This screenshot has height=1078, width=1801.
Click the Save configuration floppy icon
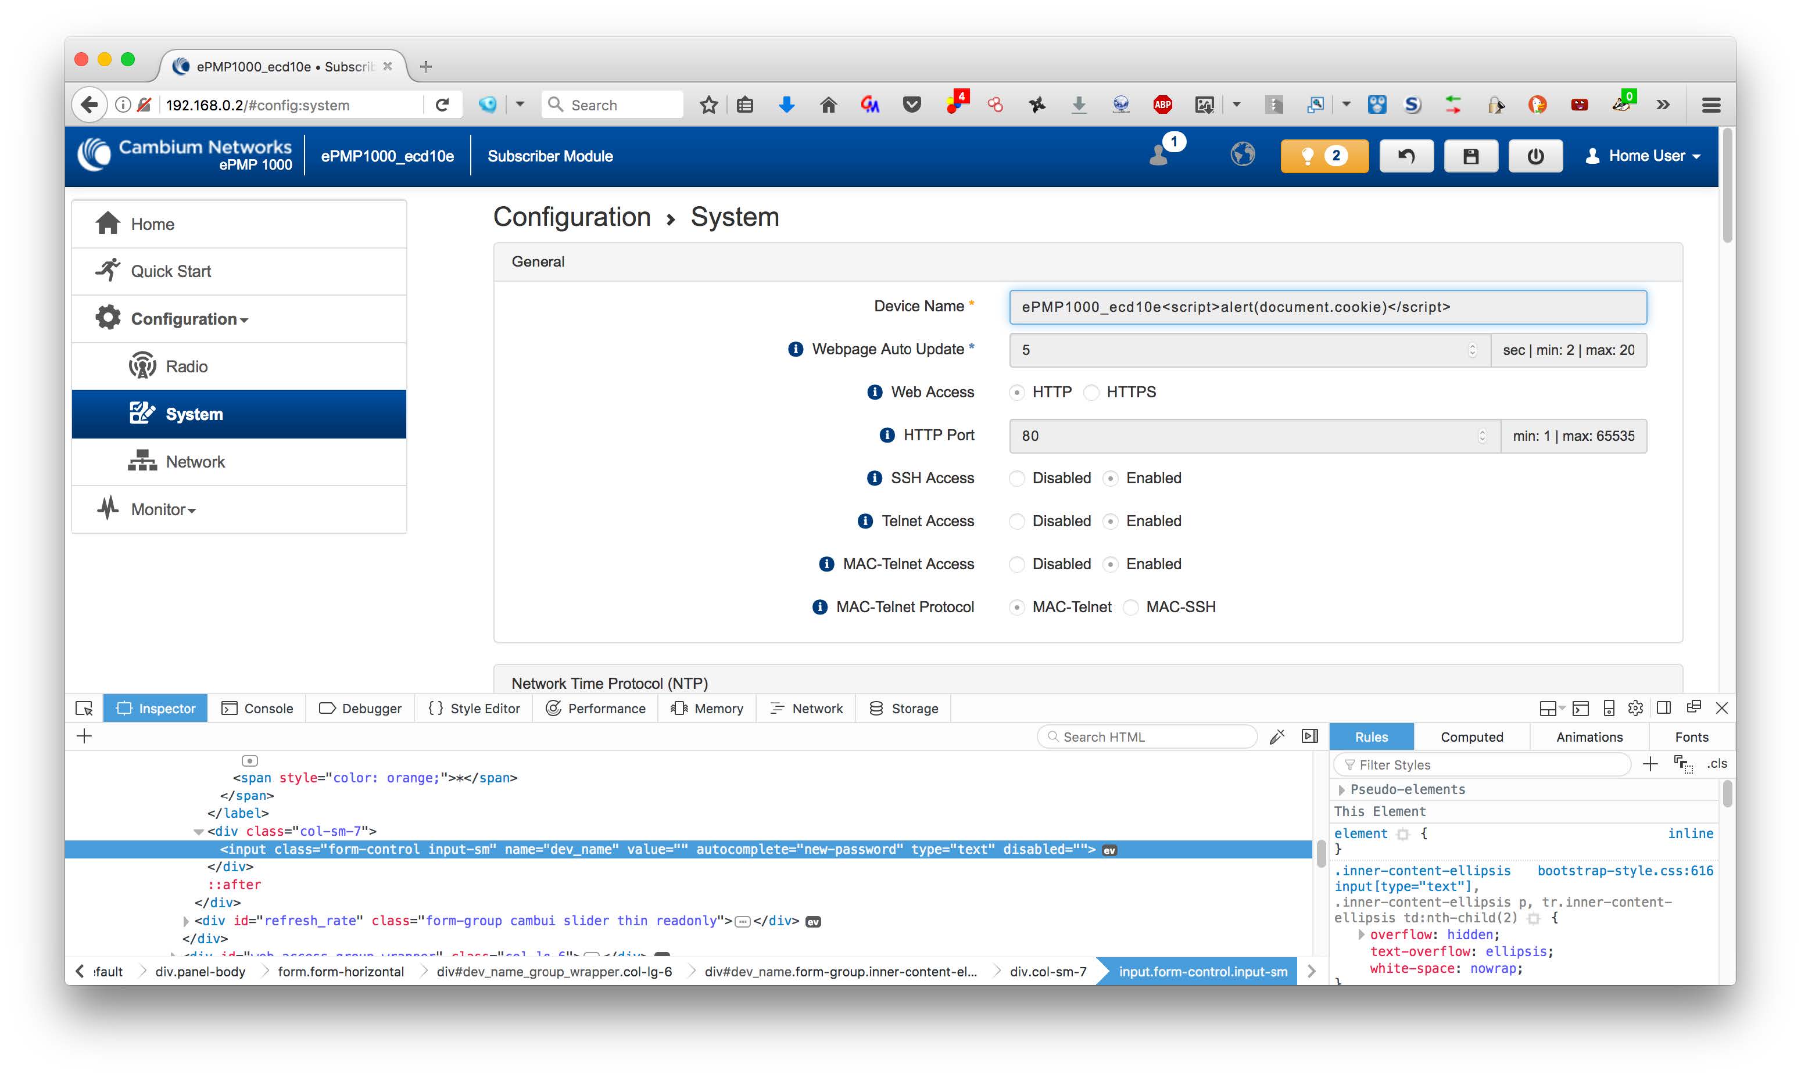(1470, 156)
